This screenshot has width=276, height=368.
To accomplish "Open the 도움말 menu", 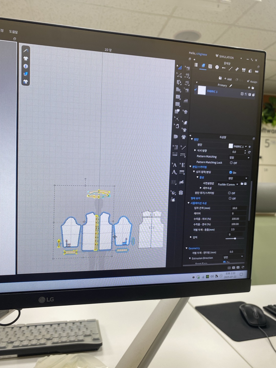I will [13, 32].
